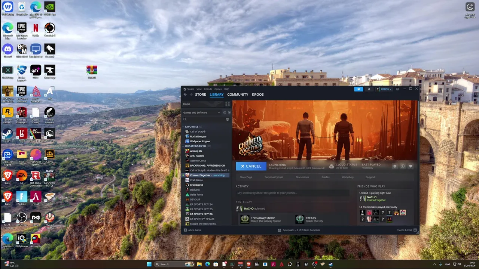Open WinRAR desktop icon

point(92,72)
